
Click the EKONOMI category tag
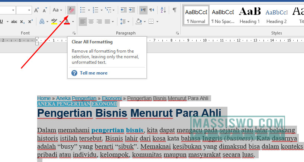point(104,104)
